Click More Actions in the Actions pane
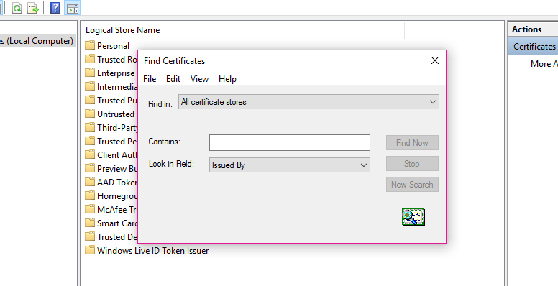 click(x=544, y=64)
